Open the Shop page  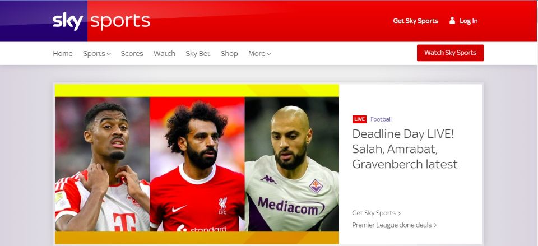pyautogui.click(x=229, y=54)
